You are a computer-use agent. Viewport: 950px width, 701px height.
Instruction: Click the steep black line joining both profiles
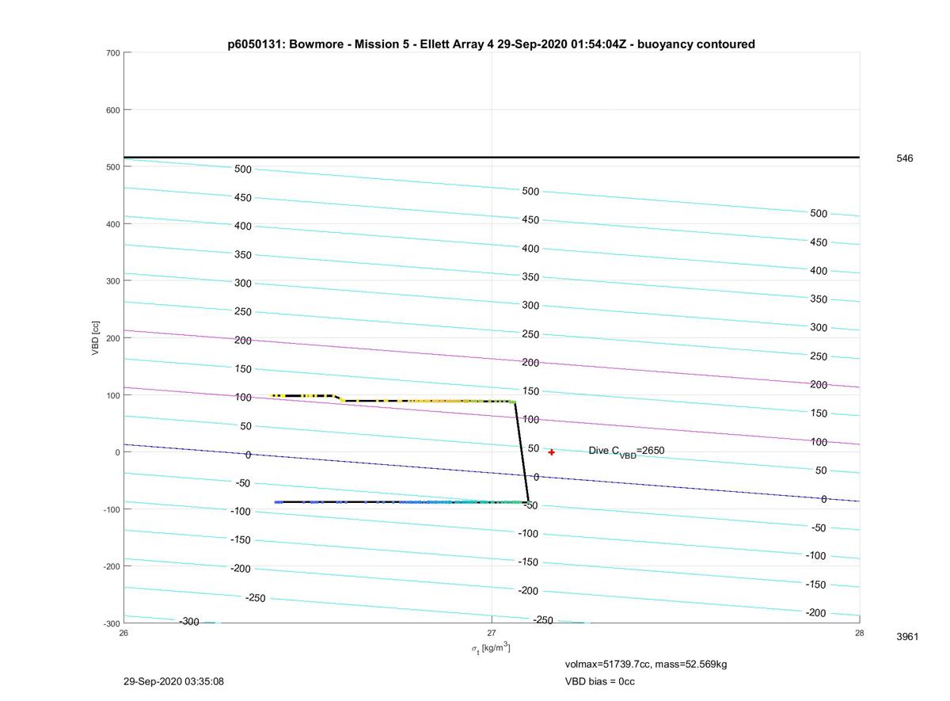point(522,451)
